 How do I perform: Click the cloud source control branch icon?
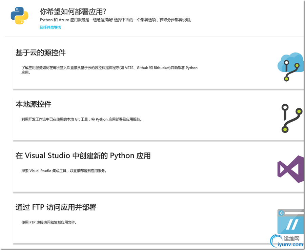pyautogui.click(x=290, y=67)
